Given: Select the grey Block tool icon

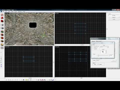Looking at the screenshot, I should pos(2,28).
